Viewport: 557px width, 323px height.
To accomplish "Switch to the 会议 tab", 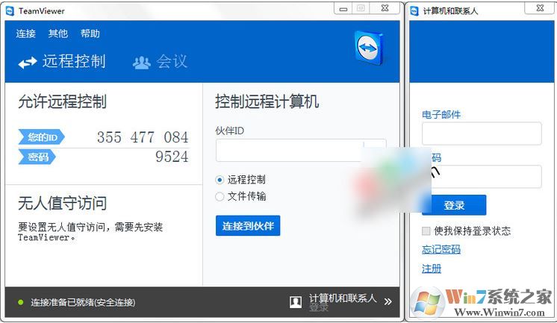I will (160, 61).
